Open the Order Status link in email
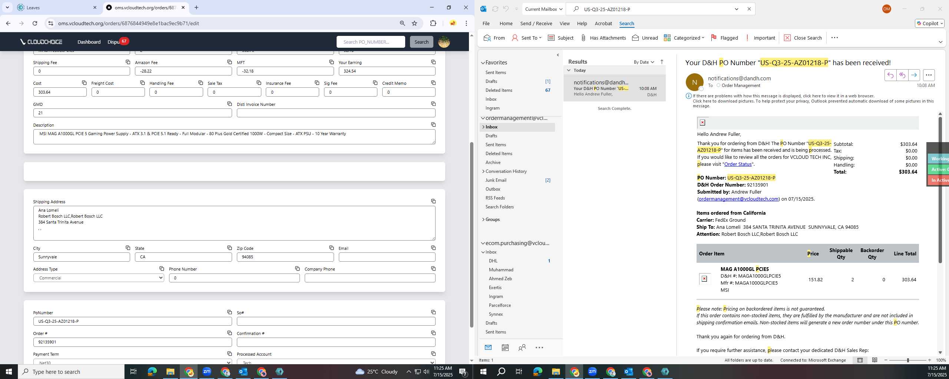This screenshot has width=949, height=379. [738, 164]
